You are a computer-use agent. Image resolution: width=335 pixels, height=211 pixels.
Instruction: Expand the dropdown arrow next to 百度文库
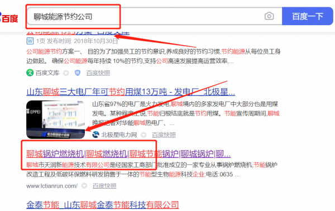tap(66, 73)
